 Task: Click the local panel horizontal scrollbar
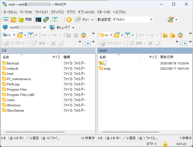pyautogui.click(x=35, y=132)
